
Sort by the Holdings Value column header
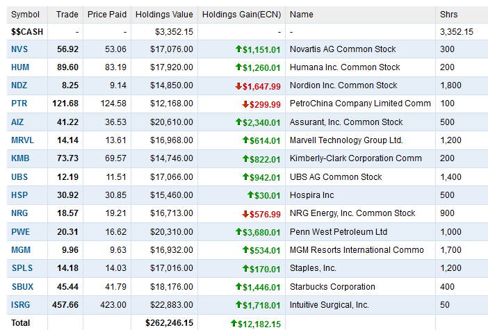coord(164,15)
